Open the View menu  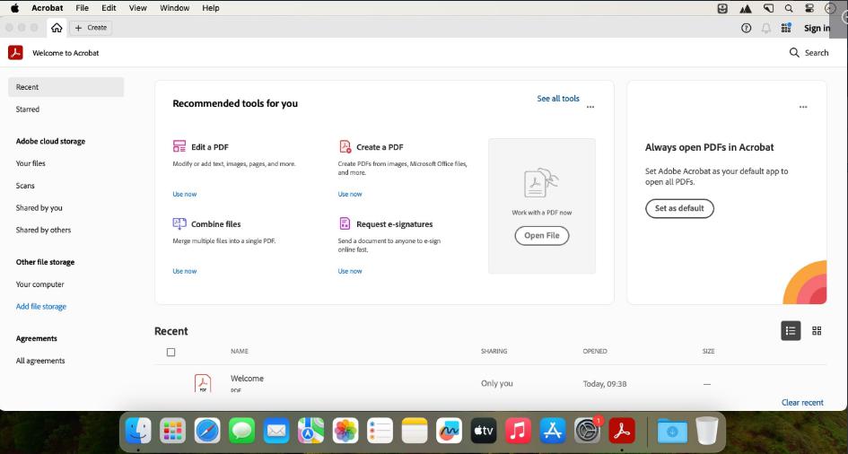point(138,8)
